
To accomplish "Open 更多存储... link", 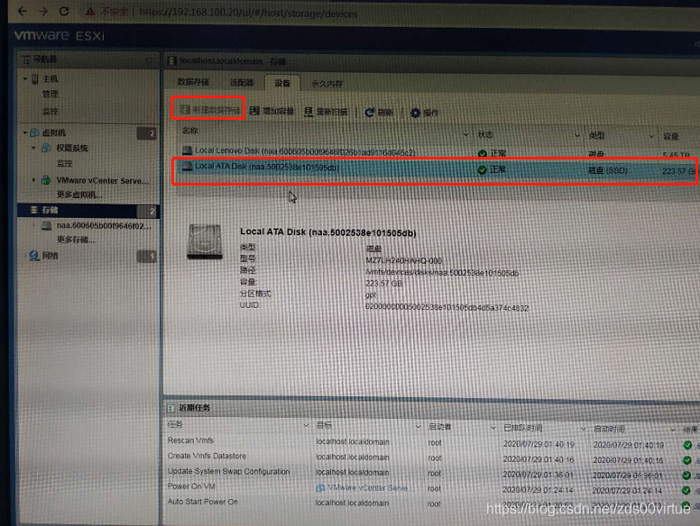I will pyautogui.click(x=76, y=240).
